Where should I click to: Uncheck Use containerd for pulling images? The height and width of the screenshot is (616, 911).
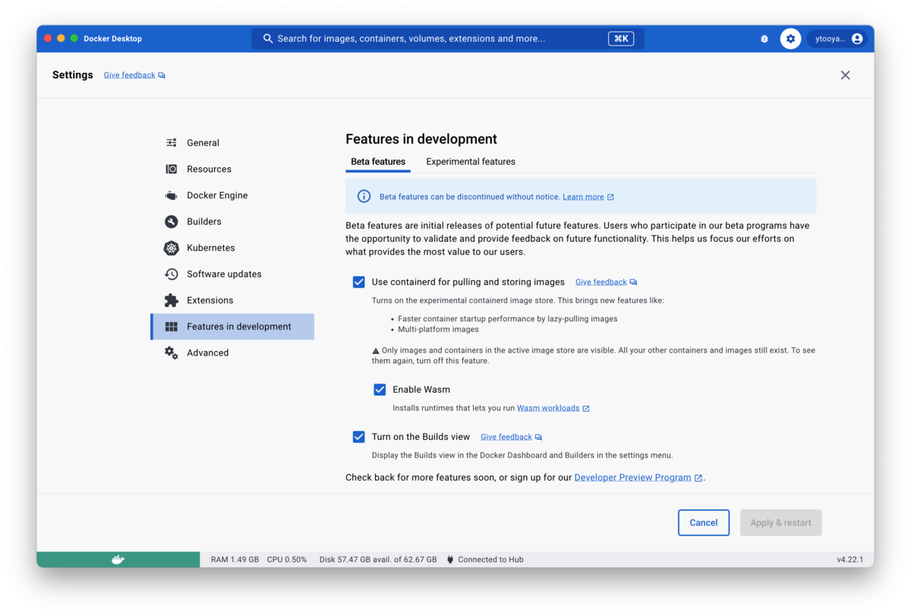(x=359, y=282)
